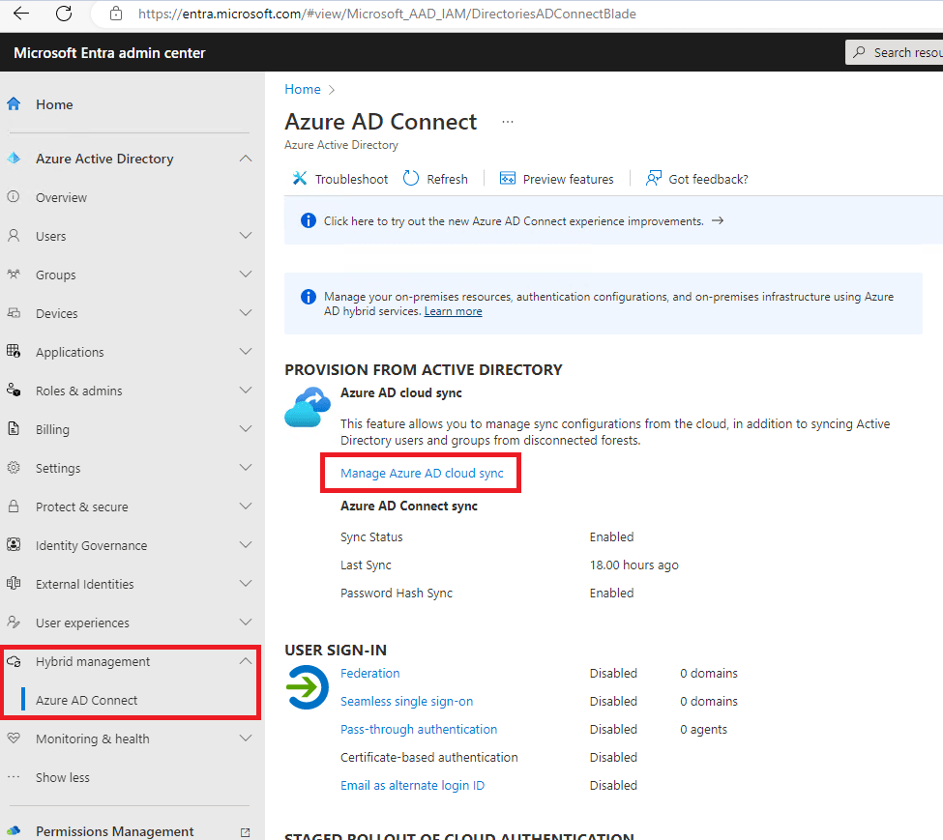The width and height of the screenshot is (943, 840).
Task: Open the Overview menu item
Action: tap(61, 197)
